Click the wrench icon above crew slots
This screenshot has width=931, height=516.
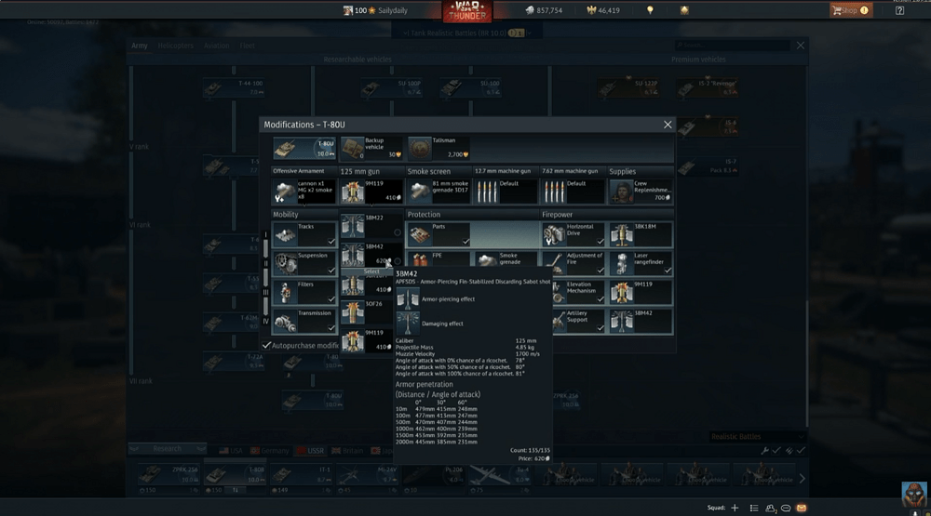[764, 451]
